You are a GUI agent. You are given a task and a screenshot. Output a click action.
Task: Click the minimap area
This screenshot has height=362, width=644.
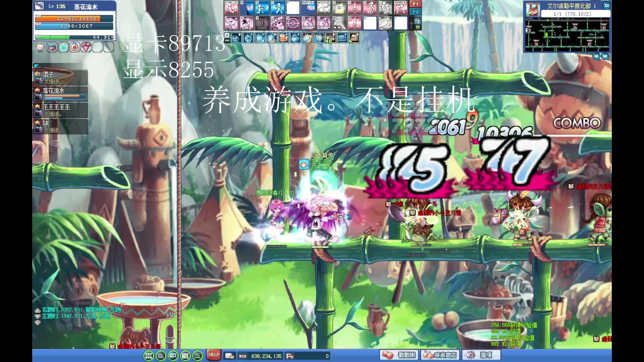pyautogui.click(x=567, y=35)
